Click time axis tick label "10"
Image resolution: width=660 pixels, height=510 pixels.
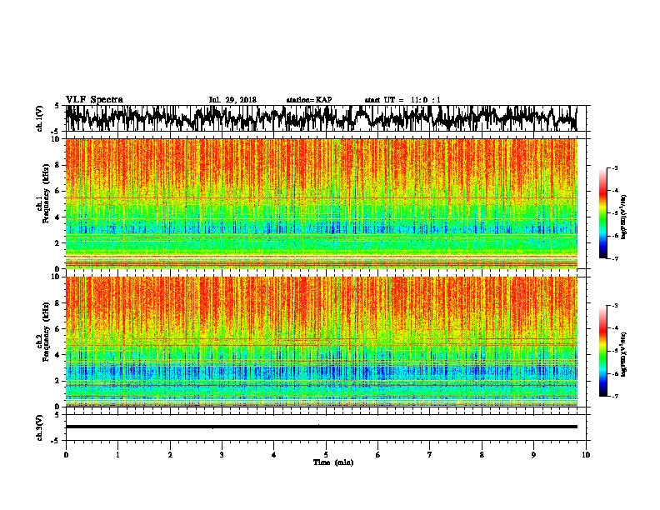pyautogui.click(x=586, y=455)
